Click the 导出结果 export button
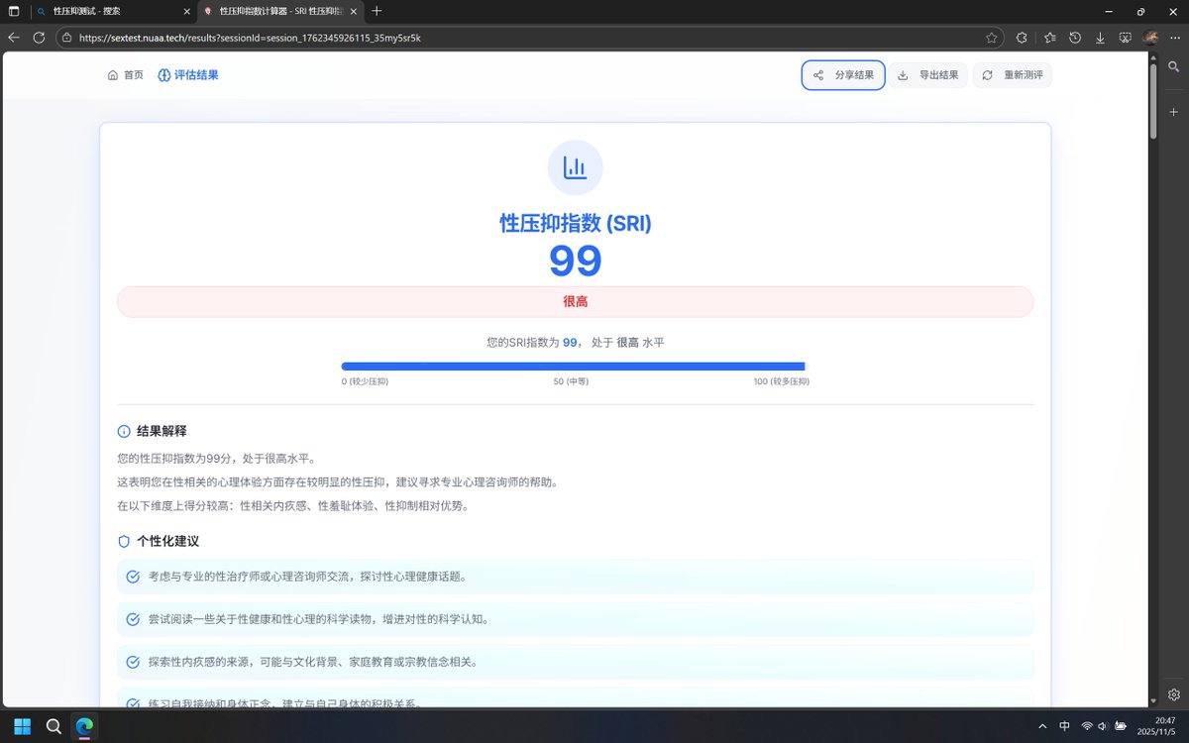The width and height of the screenshot is (1189, 743). point(927,75)
